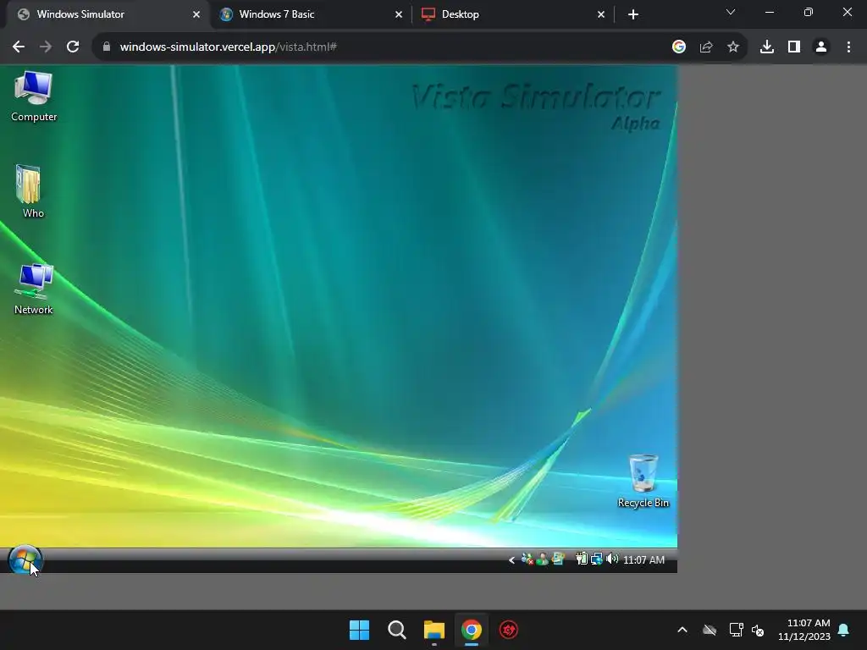This screenshot has width=867, height=650.
Task: Toggle the browser side panel
Action: coord(794,47)
